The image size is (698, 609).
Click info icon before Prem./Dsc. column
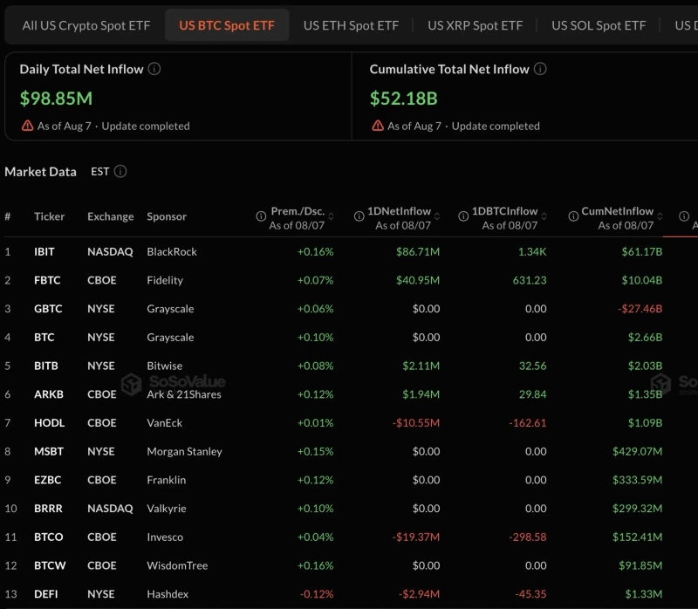pos(261,216)
